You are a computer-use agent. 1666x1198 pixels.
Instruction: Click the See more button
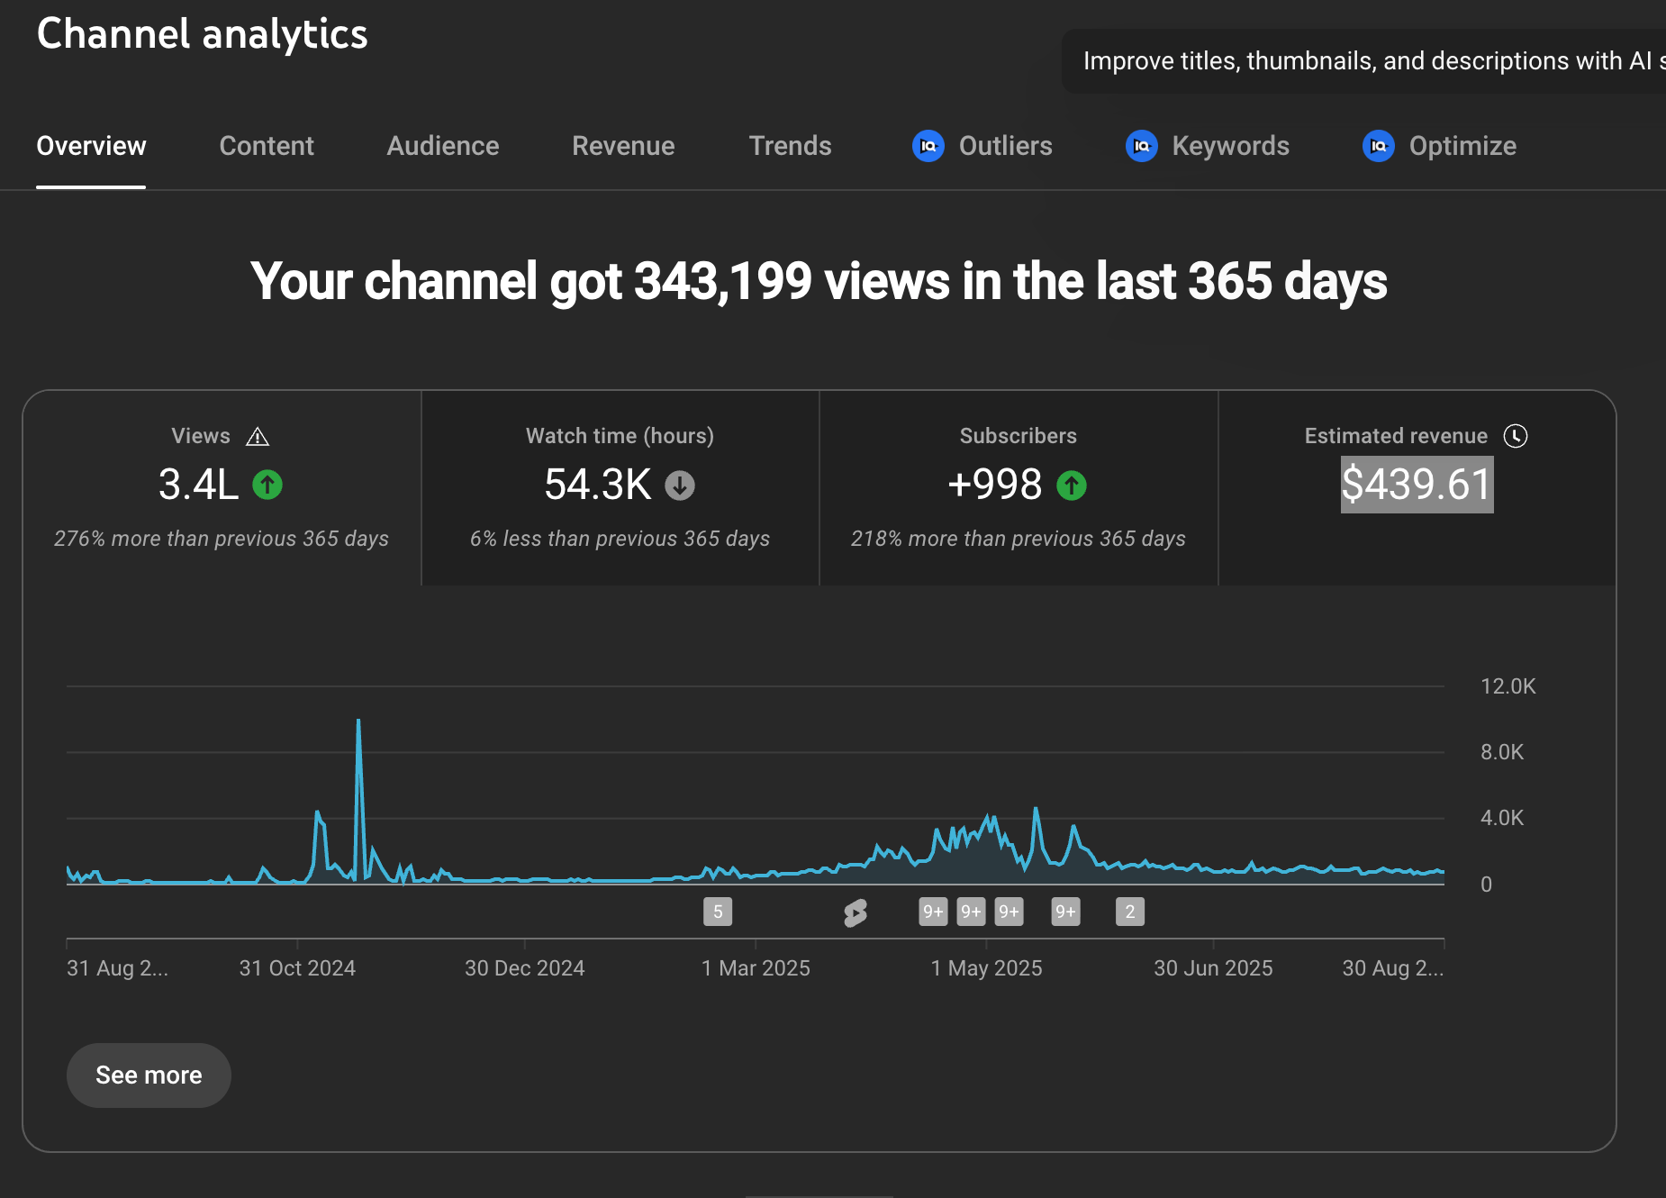click(149, 1075)
